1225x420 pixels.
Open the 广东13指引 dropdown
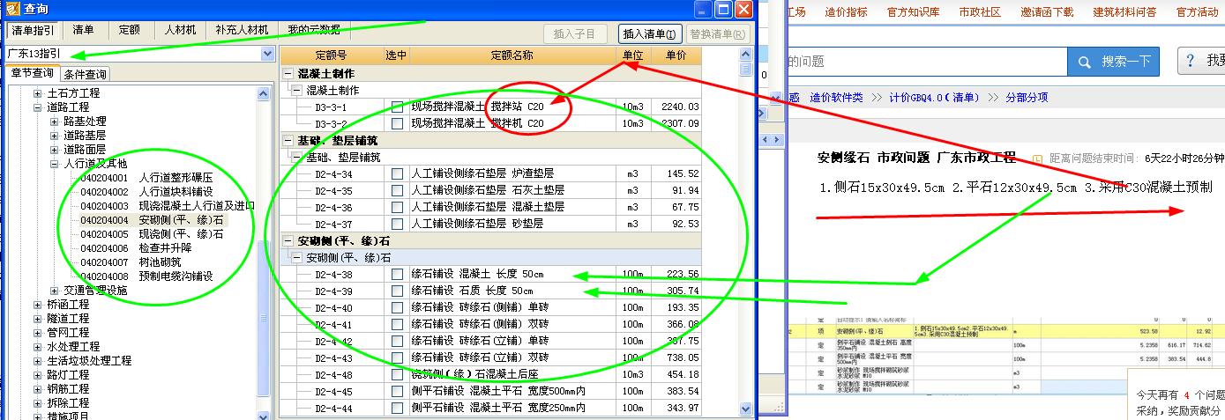click(x=267, y=54)
